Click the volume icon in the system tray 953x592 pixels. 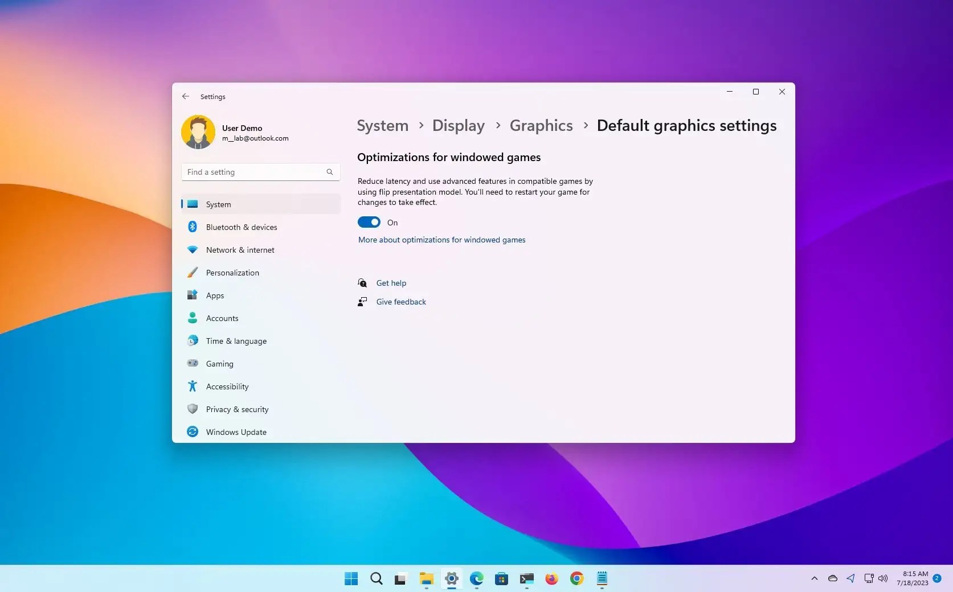(883, 578)
